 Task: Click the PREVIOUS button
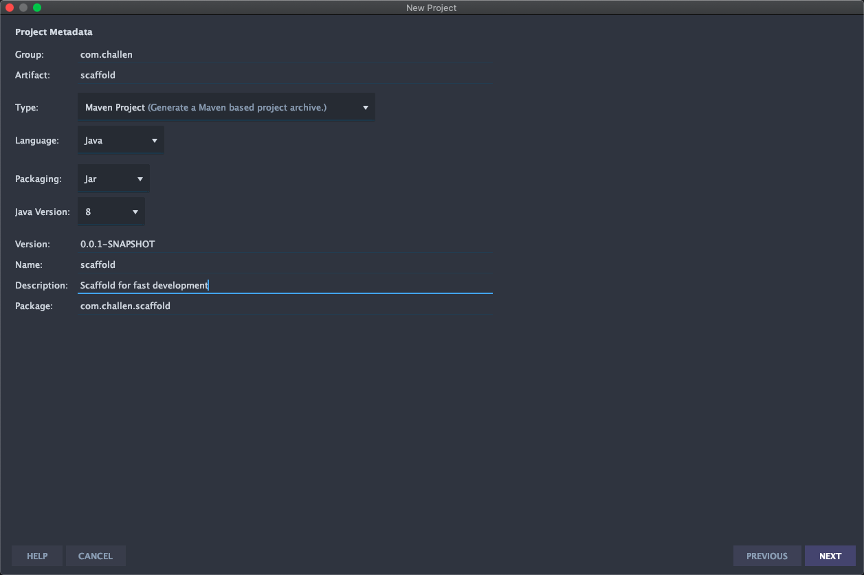point(767,556)
